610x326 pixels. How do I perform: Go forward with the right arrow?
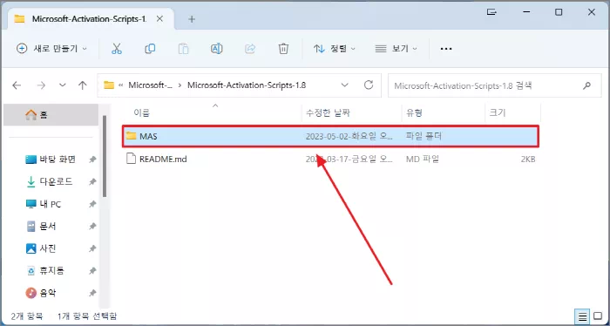tap(41, 85)
